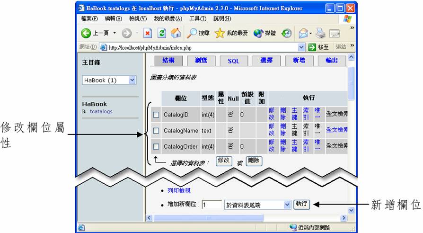Click the 移至 go button
This screenshot has width=423, height=233.
click(x=319, y=47)
